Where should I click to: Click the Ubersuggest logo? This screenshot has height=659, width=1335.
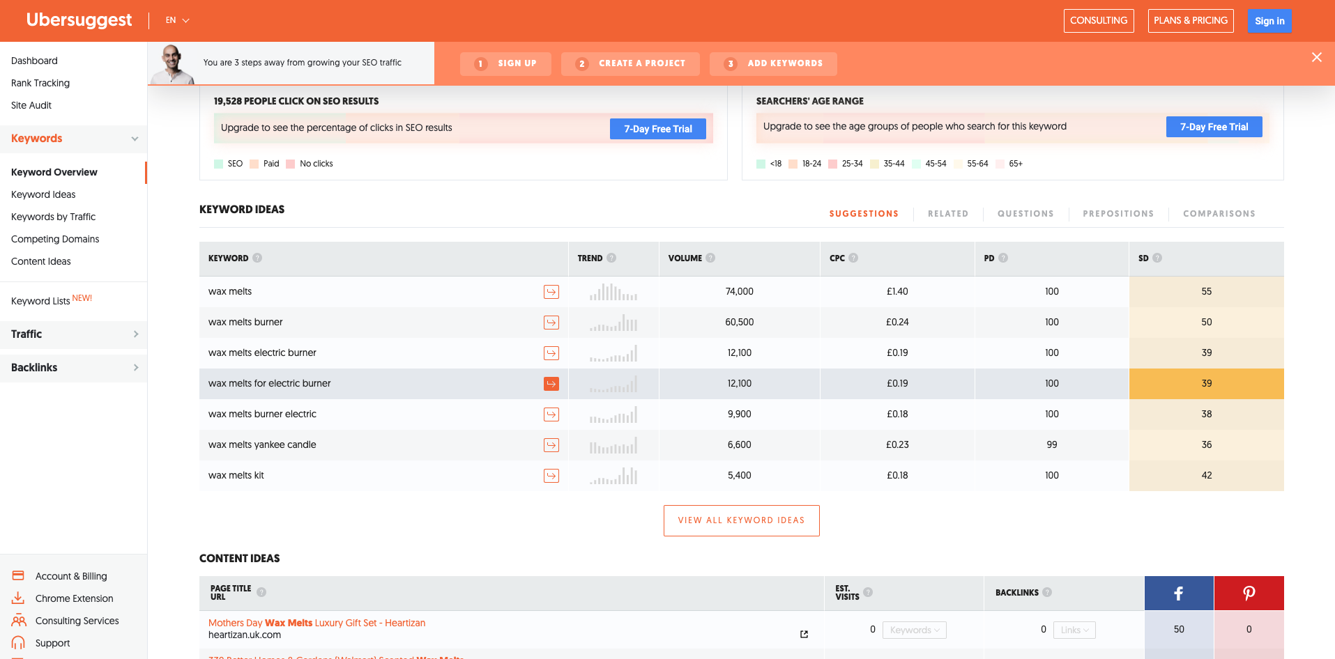pyautogui.click(x=79, y=20)
